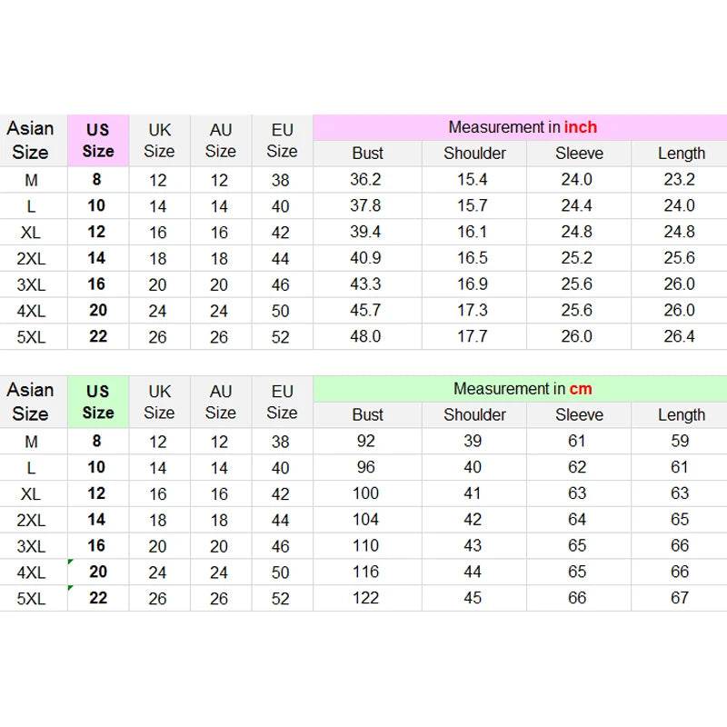Click Length value 26.4 in inch table
The height and width of the screenshot is (727, 727).
point(679,336)
